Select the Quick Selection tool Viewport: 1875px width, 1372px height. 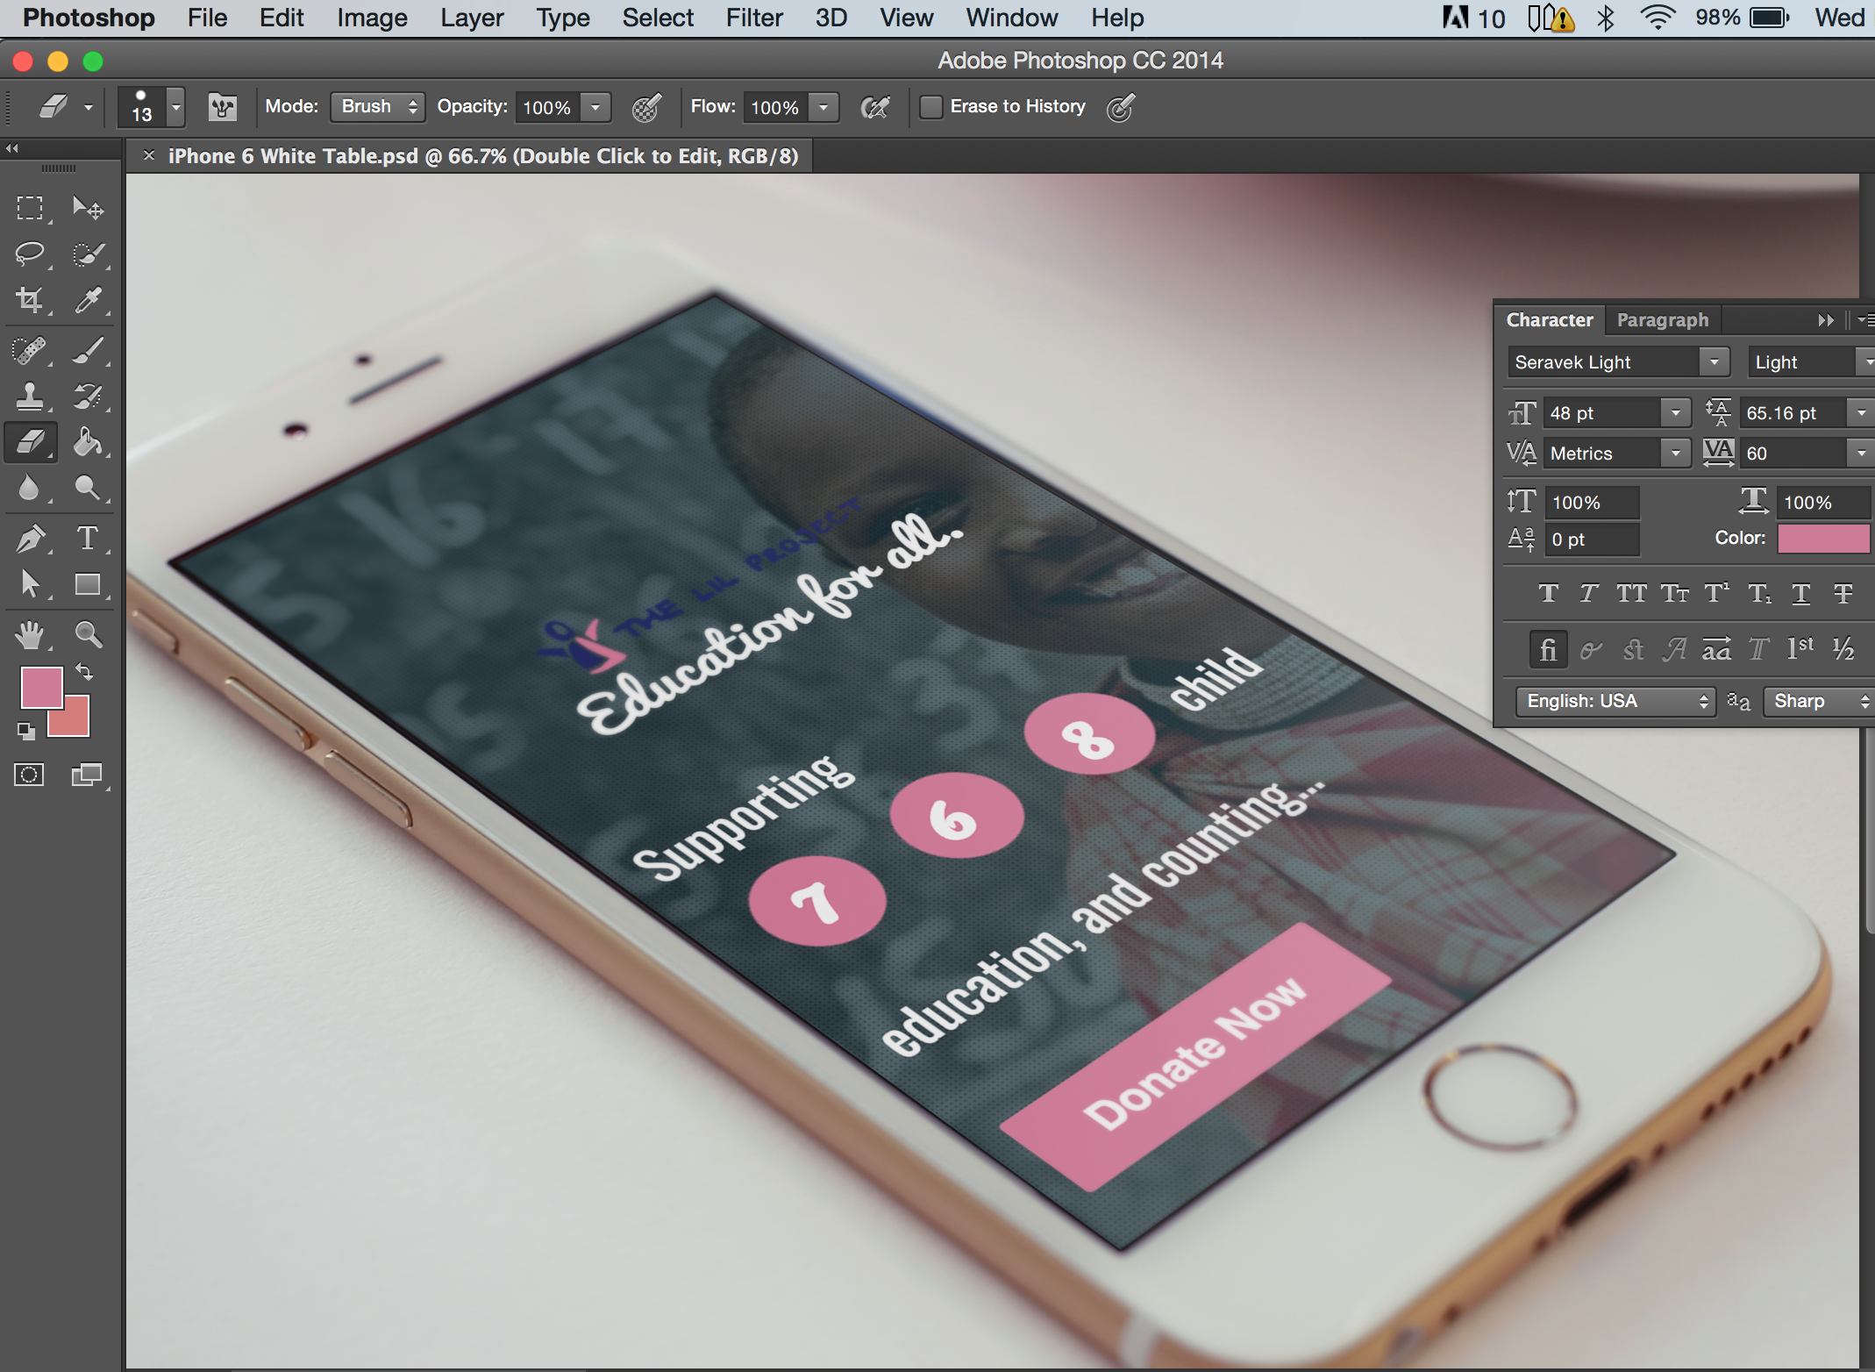tap(88, 254)
